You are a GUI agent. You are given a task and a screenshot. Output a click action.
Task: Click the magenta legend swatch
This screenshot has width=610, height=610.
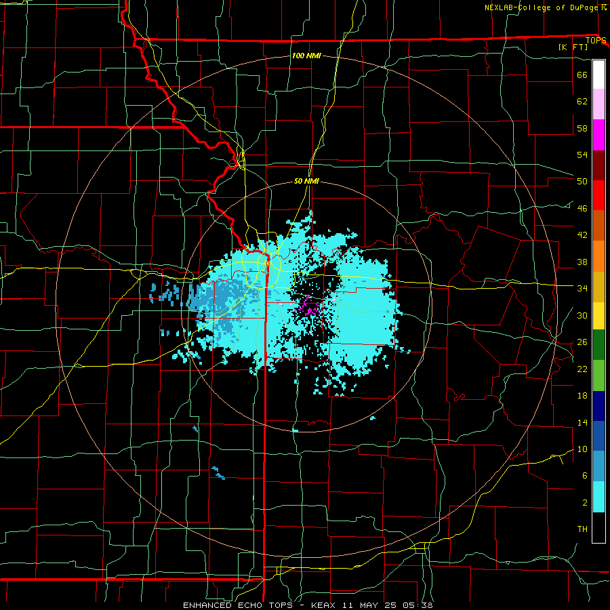click(x=598, y=135)
